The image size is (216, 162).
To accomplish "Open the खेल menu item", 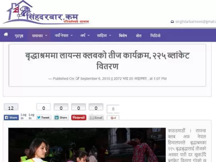I will click(139, 36).
